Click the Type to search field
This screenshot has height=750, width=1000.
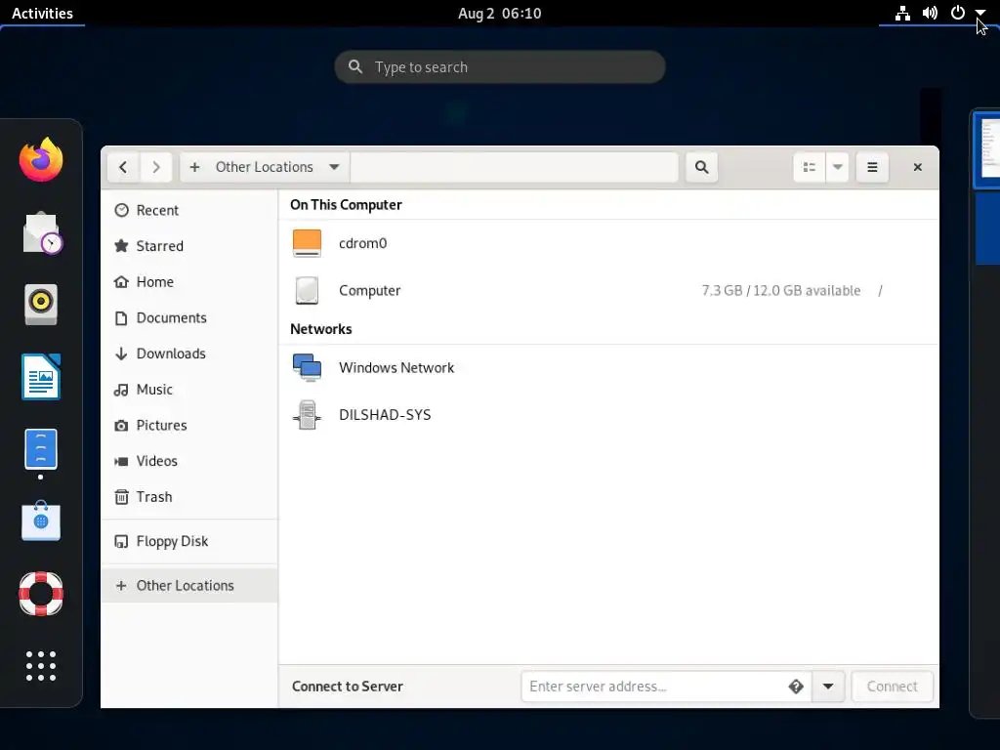point(500,67)
